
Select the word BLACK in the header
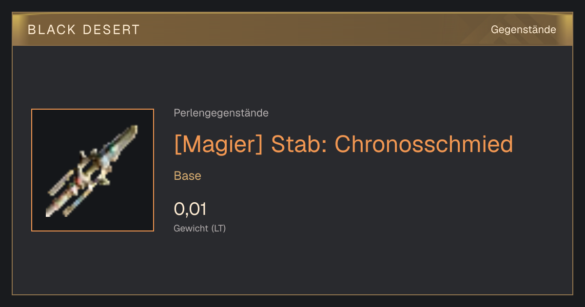click(x=52, y=30)
